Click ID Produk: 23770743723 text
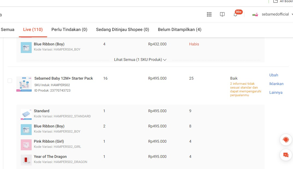Viewport: 293px width, 169px height. click(x=52, y=90)
